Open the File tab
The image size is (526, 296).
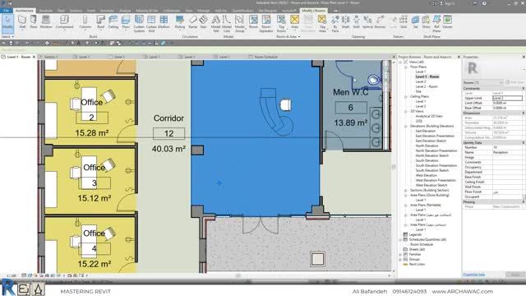click(x=6, y=11)
